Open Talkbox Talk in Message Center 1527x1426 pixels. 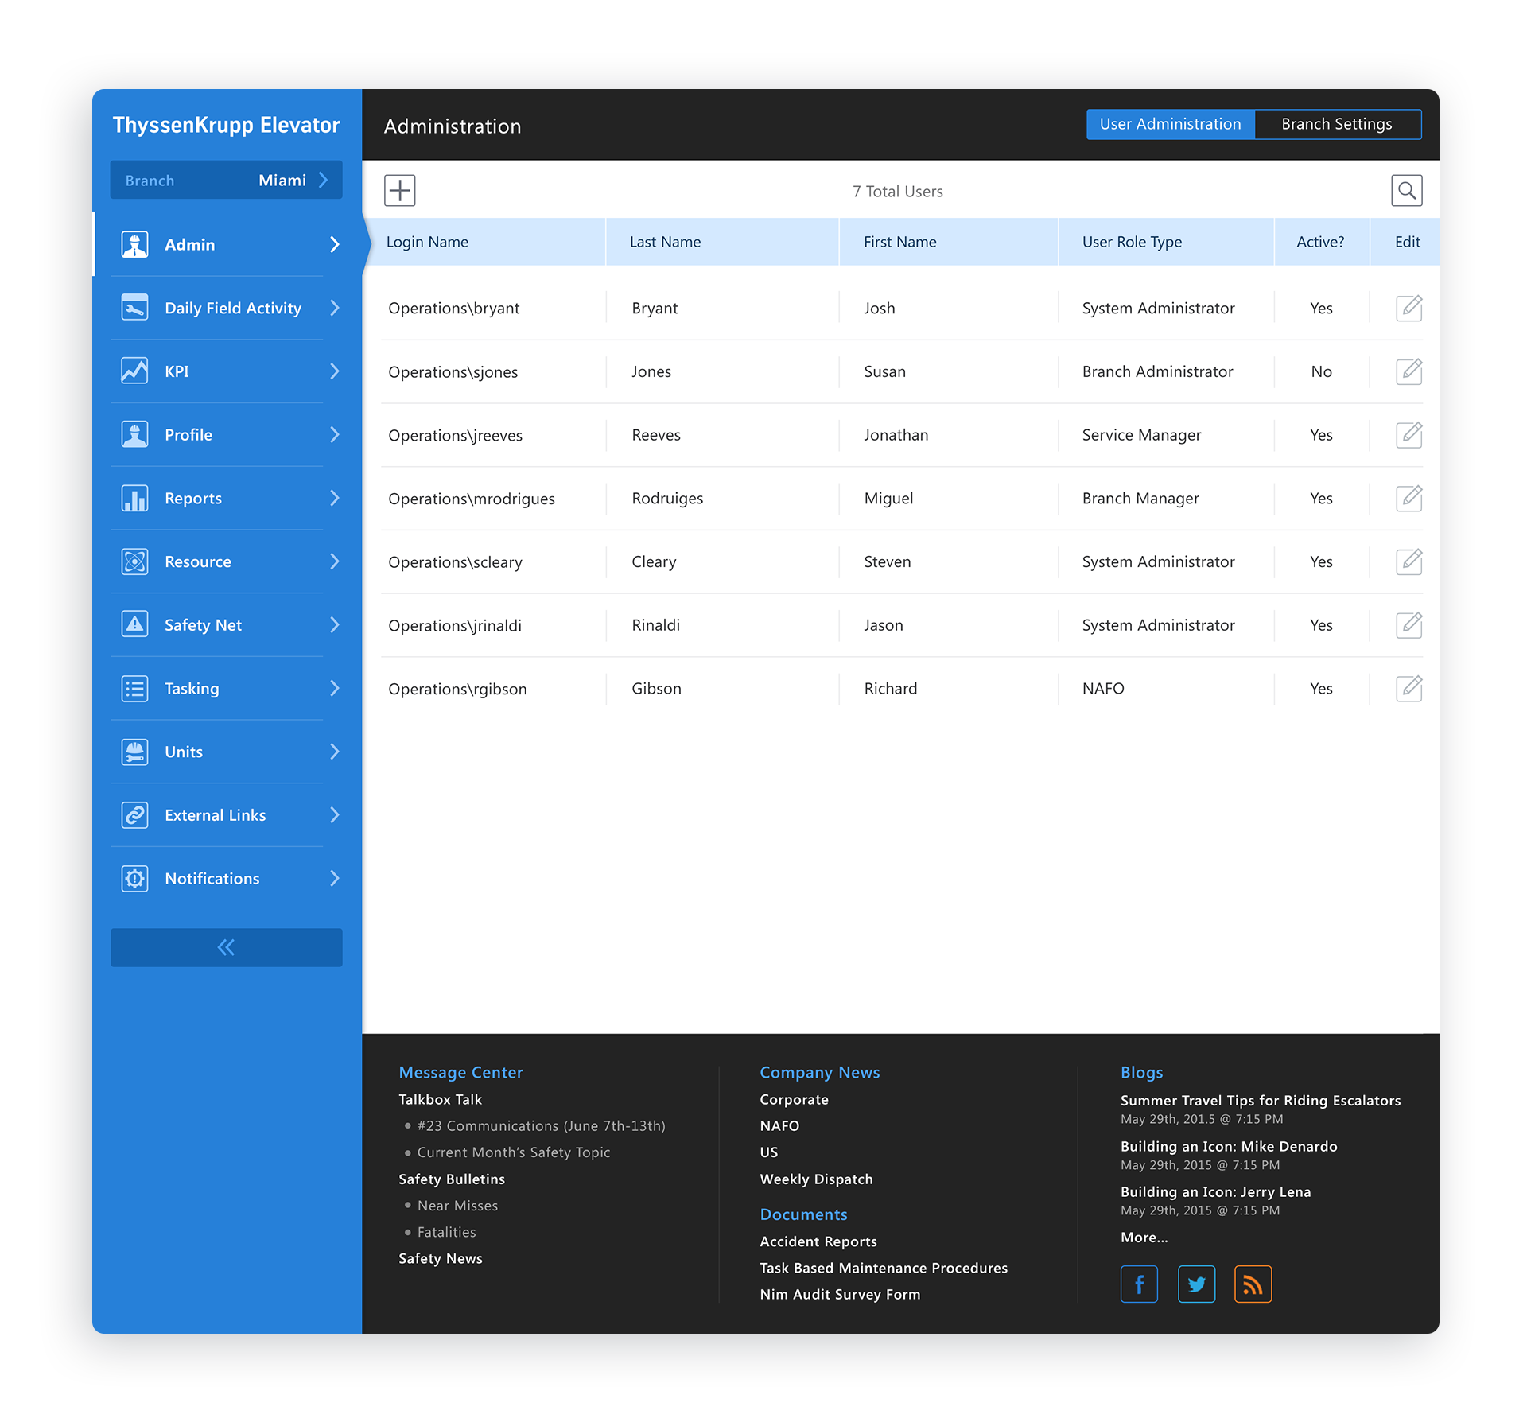(440, 1099)
